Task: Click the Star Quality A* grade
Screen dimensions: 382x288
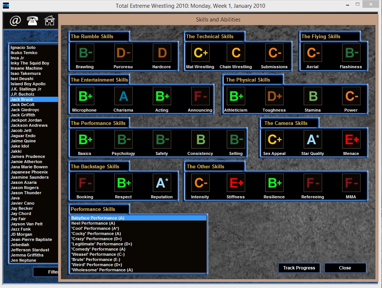Action: click(x=312, y=139)
